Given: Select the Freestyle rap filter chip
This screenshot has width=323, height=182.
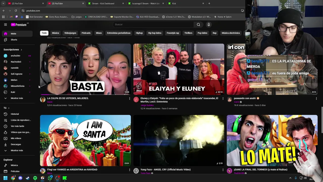Looking at the screenshot, I should (x=173, y=33).
